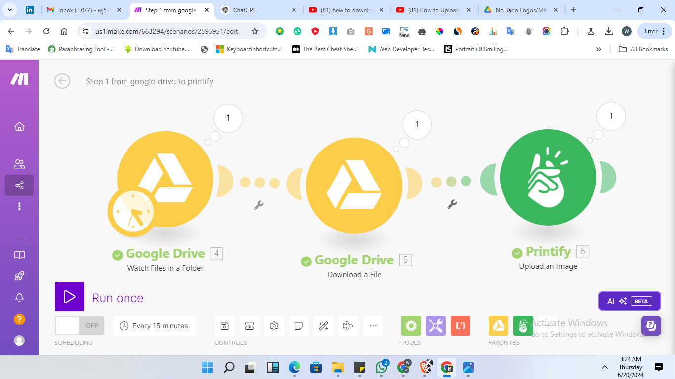Click the Explain flow airplane icon
The height and width of the screenshot is (379, 675).
(348, 326)
